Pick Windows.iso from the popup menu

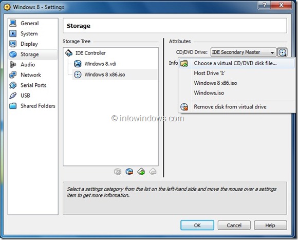pyautogui.click(x=237, y=93)
